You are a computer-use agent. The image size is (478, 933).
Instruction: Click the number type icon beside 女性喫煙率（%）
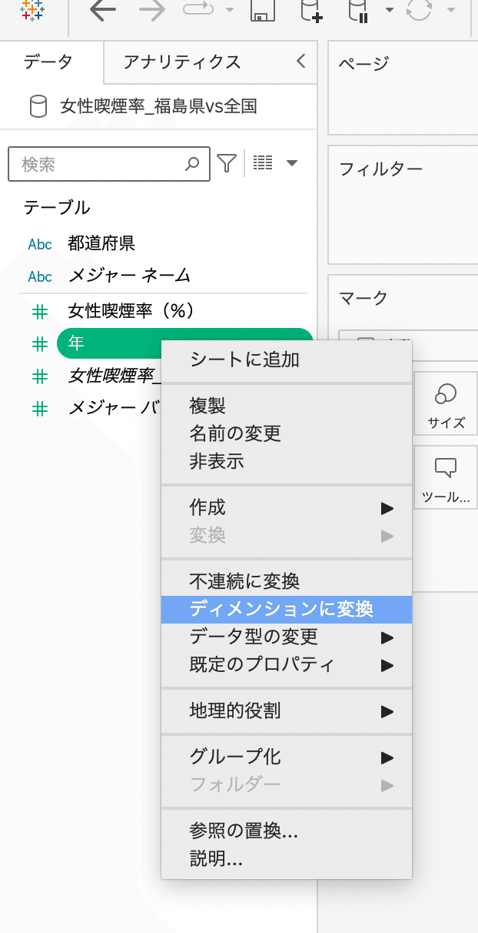40,312
